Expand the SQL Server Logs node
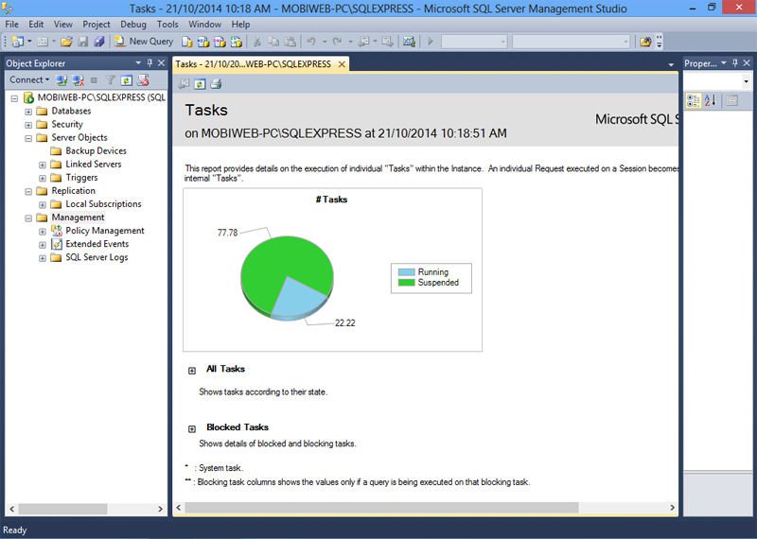 point(43,258)
